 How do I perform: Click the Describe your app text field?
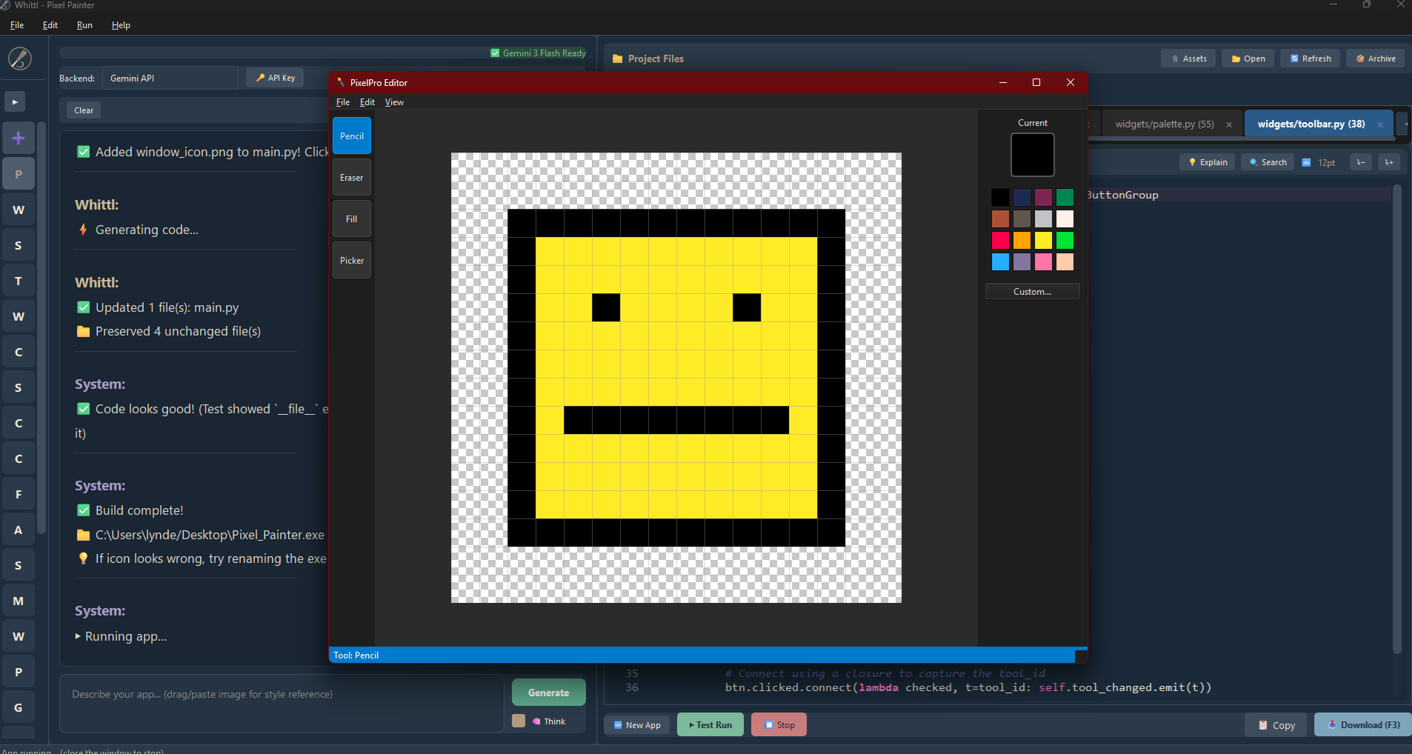click(x=282, y=704)
